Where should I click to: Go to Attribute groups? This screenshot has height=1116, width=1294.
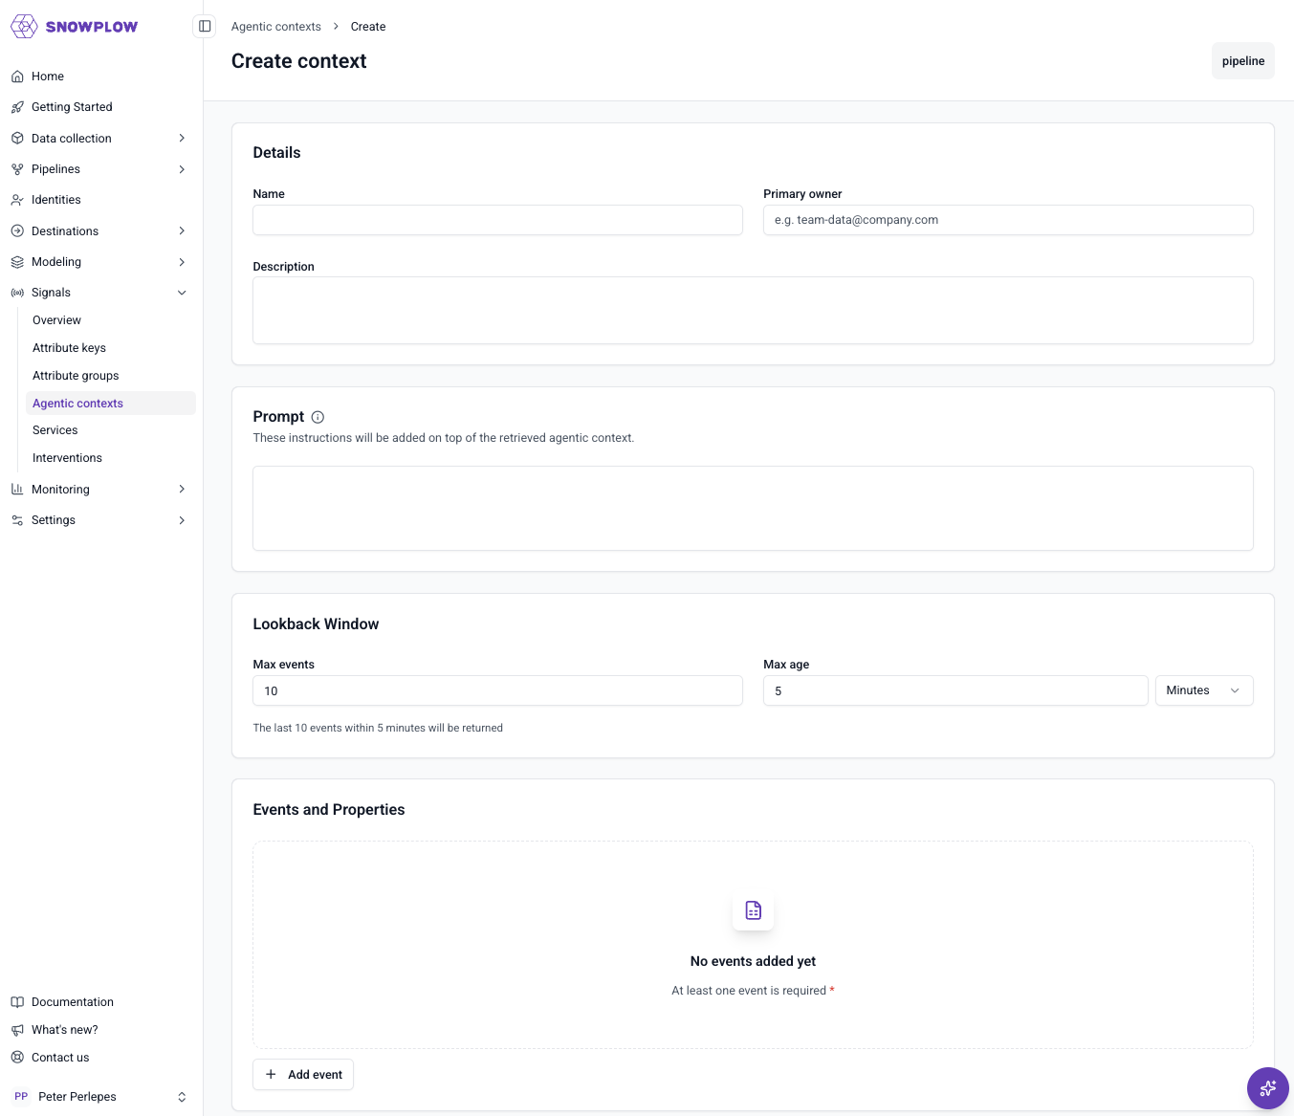click(x=76, y=376)
